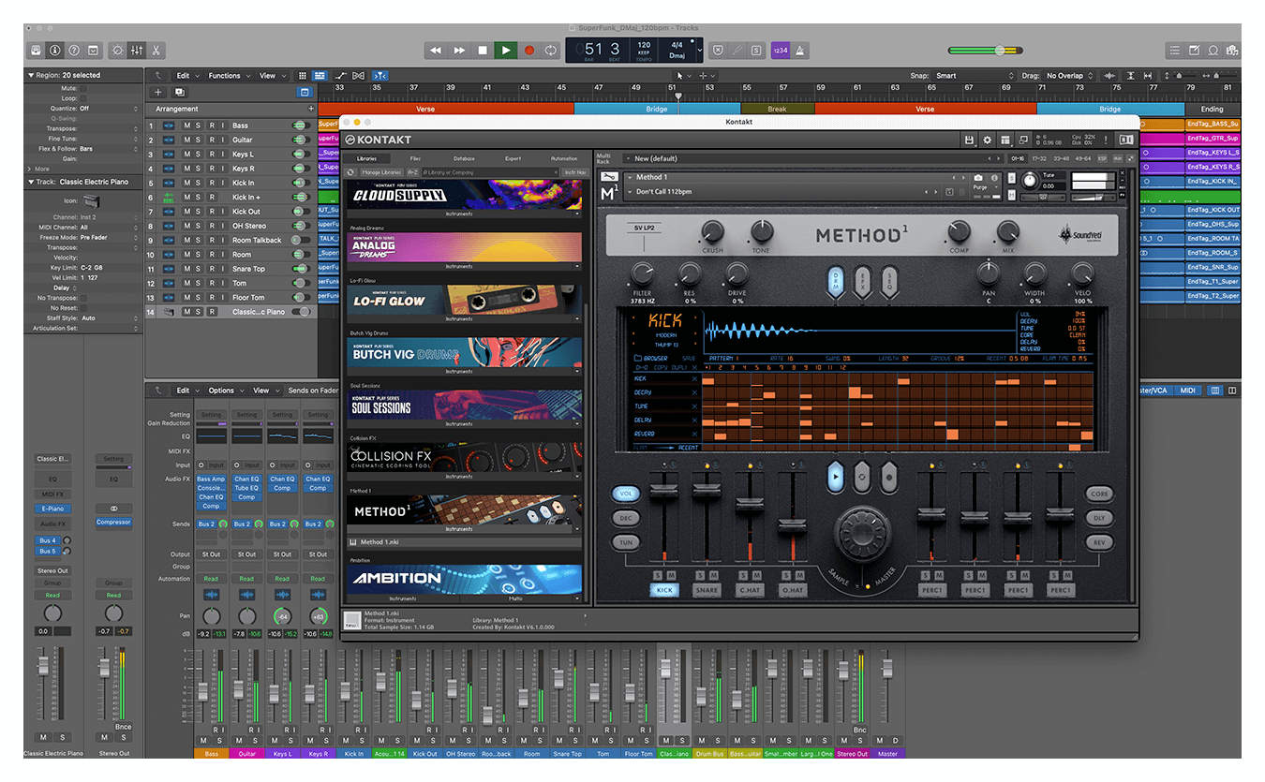Toggle the purple count-in 1234 button
Viewport: 1265px width, 782px height.
(780, 50)
